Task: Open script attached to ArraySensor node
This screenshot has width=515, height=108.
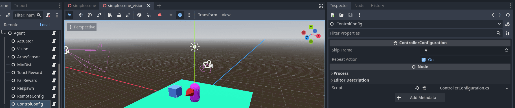Action: (x=54, y=57)
